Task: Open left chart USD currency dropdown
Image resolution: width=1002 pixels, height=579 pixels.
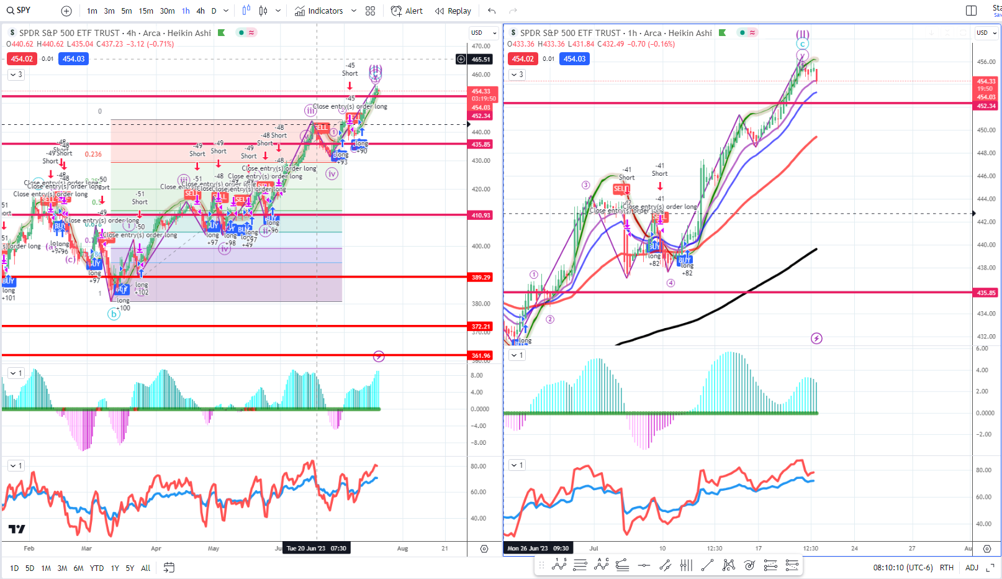Action: point(484,33)
